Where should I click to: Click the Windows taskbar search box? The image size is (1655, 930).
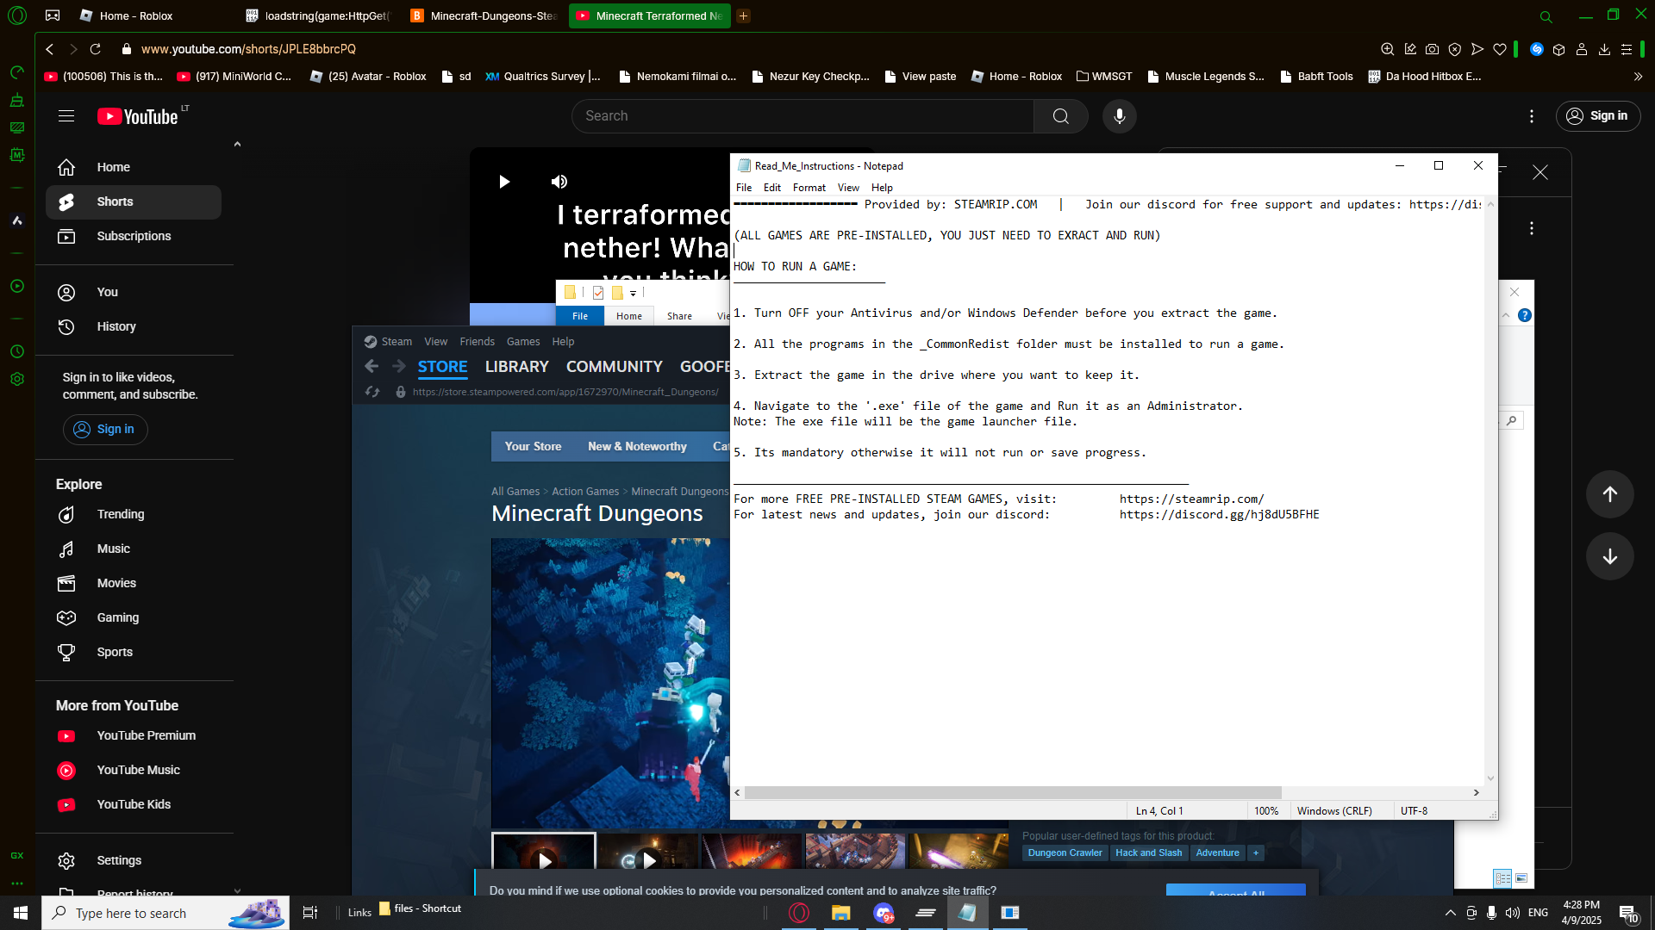165,913
